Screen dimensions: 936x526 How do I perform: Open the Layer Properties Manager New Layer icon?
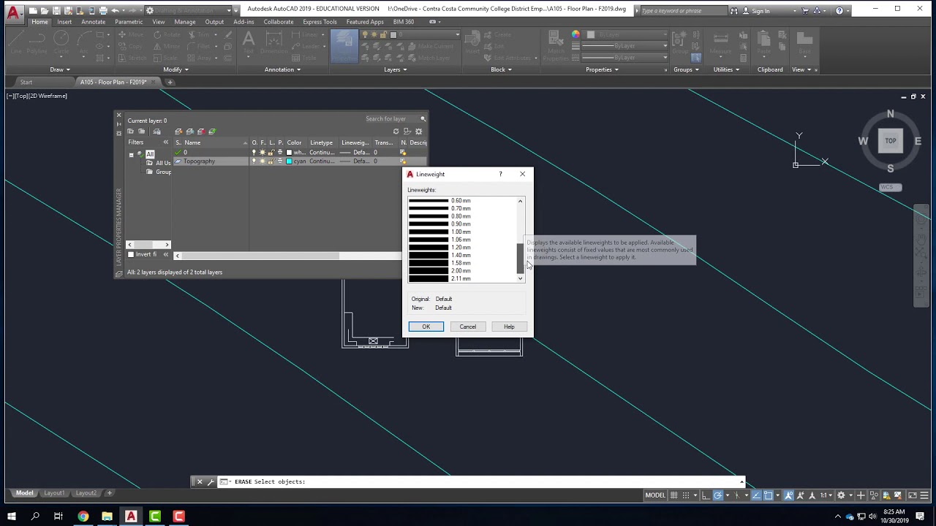pos(178,131)
